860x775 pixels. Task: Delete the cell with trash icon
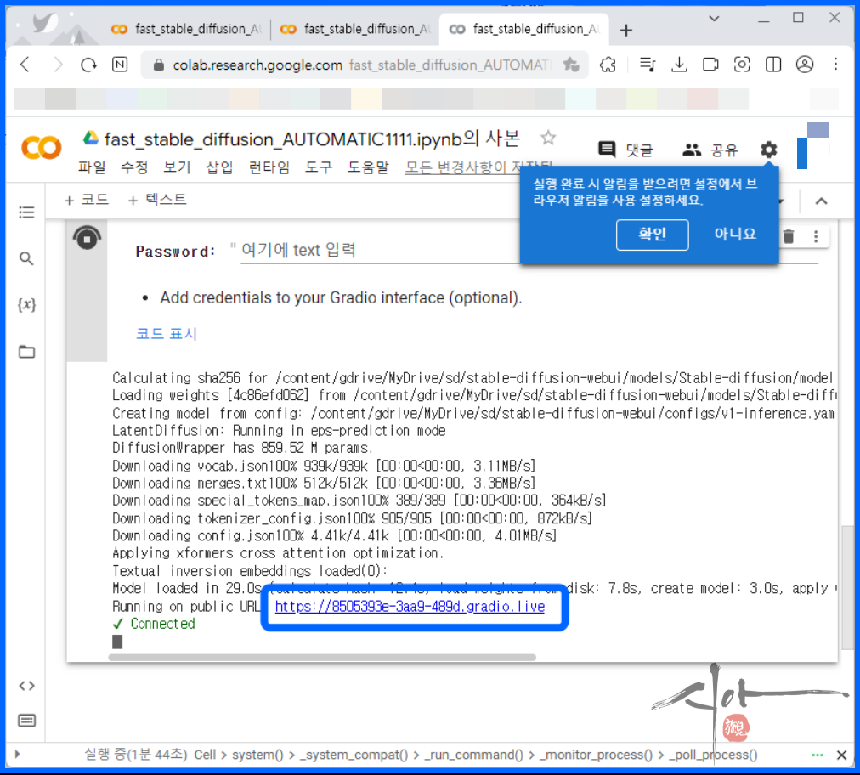[789, 236]
